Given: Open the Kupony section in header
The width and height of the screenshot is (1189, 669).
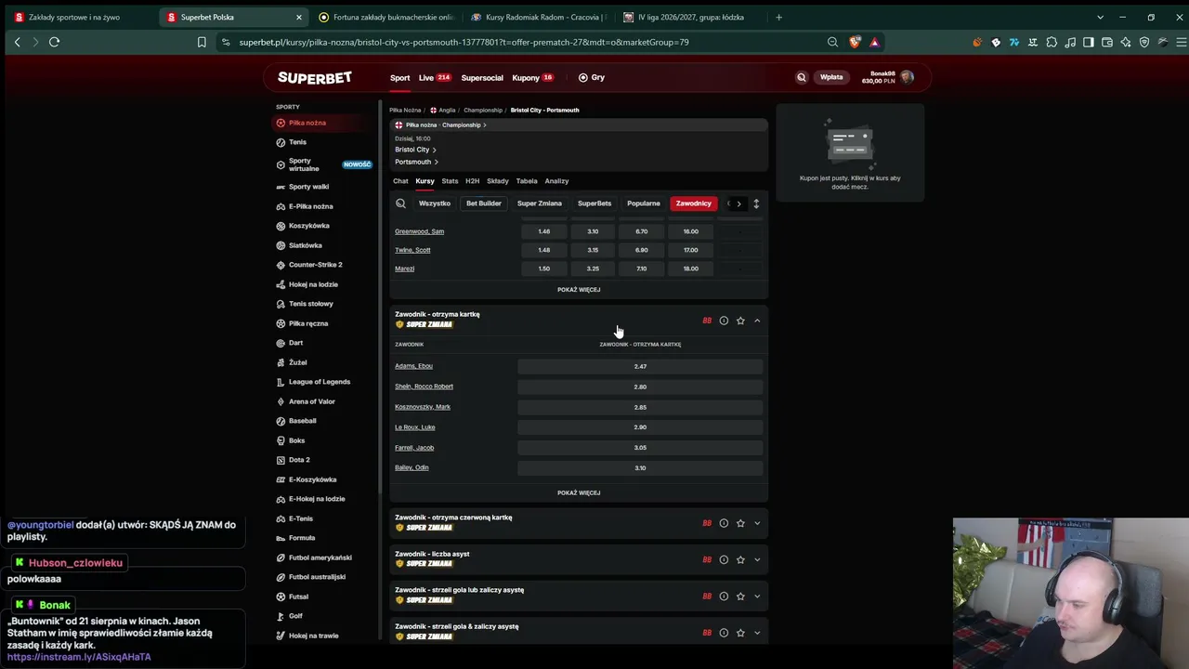Looking at the screenshot, I should (x=533, y=78).
